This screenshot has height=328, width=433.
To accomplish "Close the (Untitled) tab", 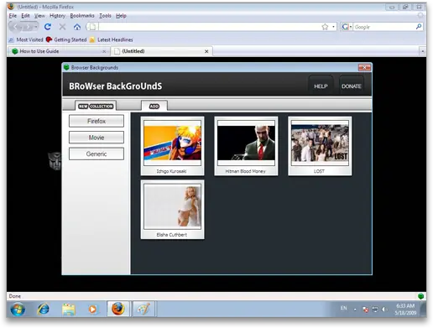I will 206,51.
